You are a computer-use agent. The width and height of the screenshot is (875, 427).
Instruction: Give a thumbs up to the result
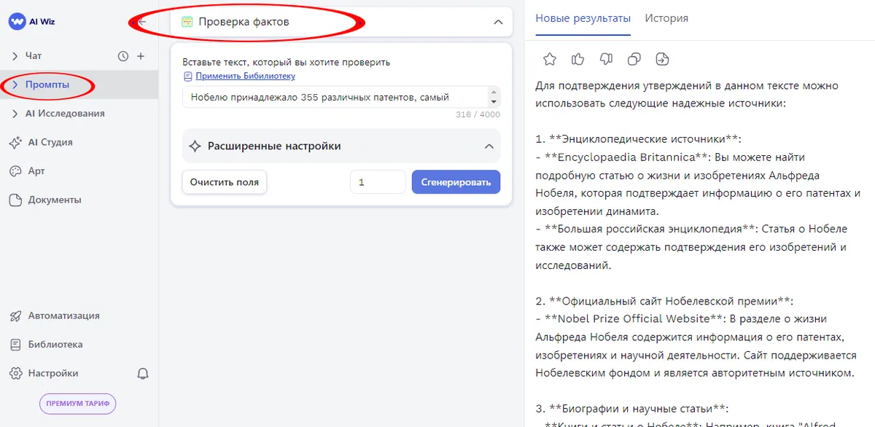coord(577,59)
